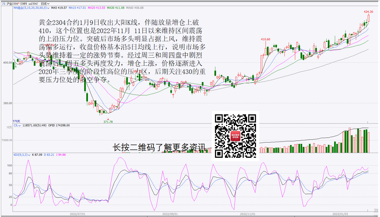Click the red logo in QR code center
The width and height of the screenshot is (380, 217).
(235, 136)
